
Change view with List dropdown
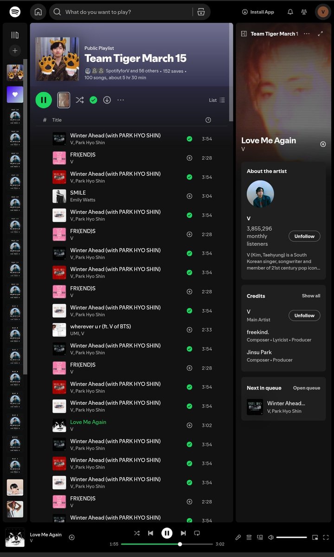pyautogui.click(x=217, y=100)
